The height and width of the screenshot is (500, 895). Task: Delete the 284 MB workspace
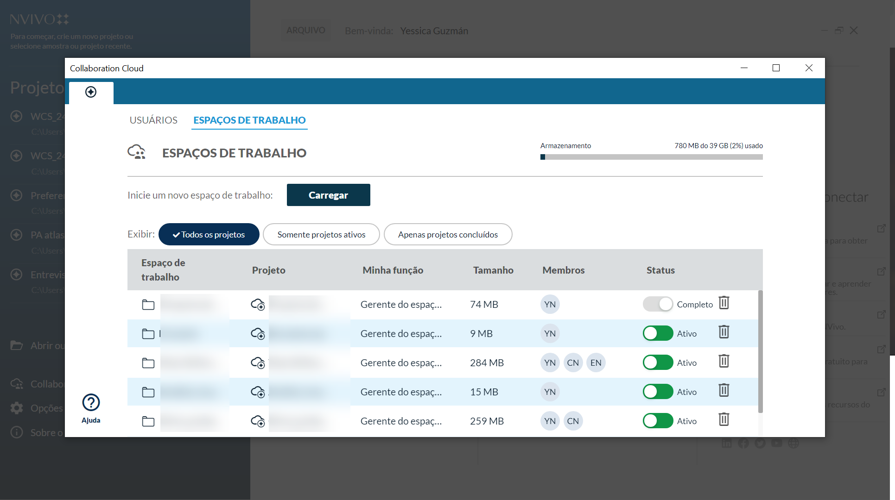724,362
